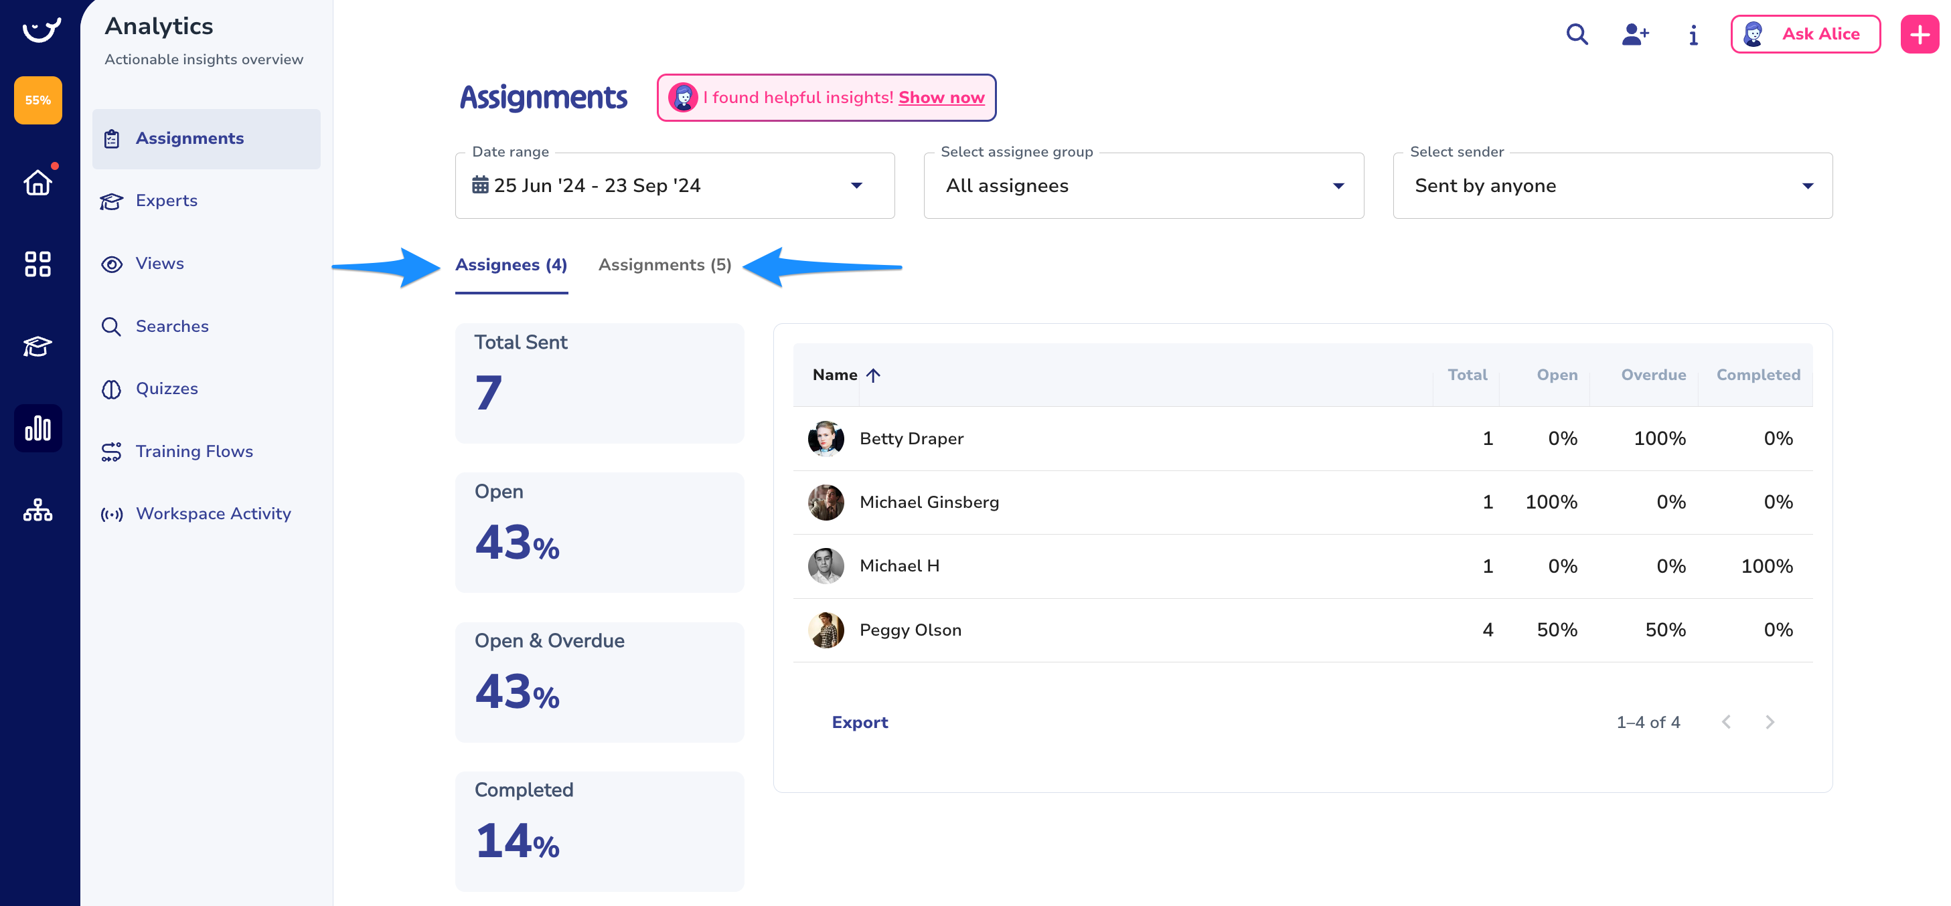1951x906 pixels.
Task: Expand the Date range dropdown
Action: coord(674,185)
